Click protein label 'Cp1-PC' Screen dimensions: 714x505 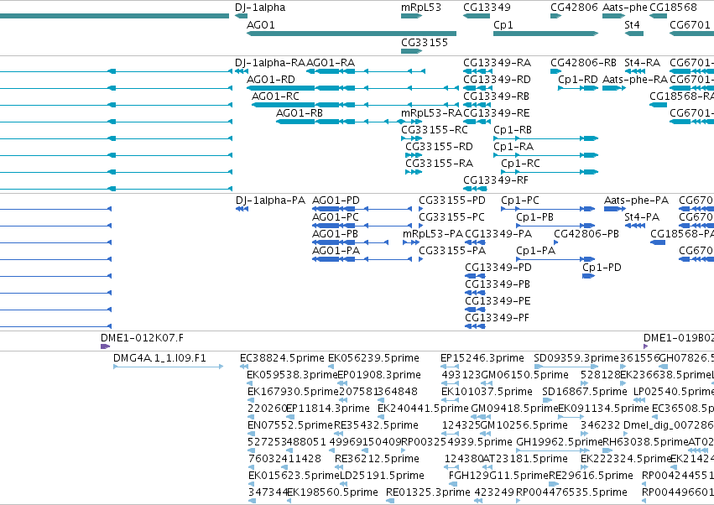pyautogui.click(x=520, y=200)
